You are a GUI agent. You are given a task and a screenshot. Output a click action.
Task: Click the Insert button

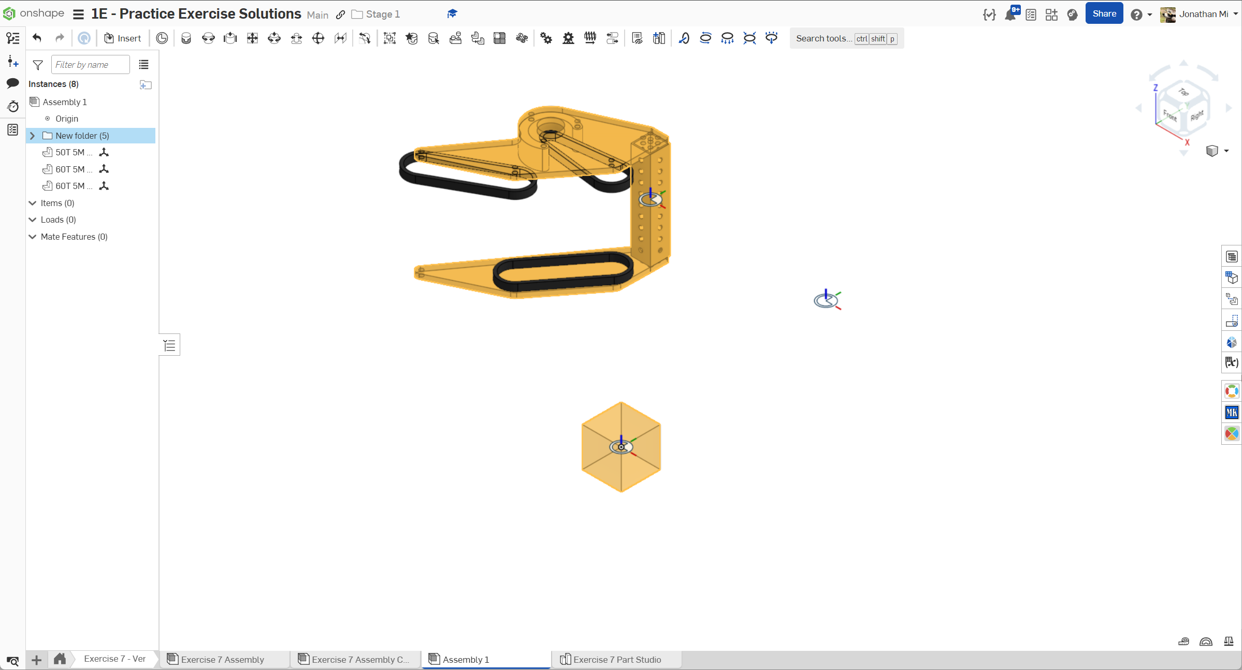[123, 38]
